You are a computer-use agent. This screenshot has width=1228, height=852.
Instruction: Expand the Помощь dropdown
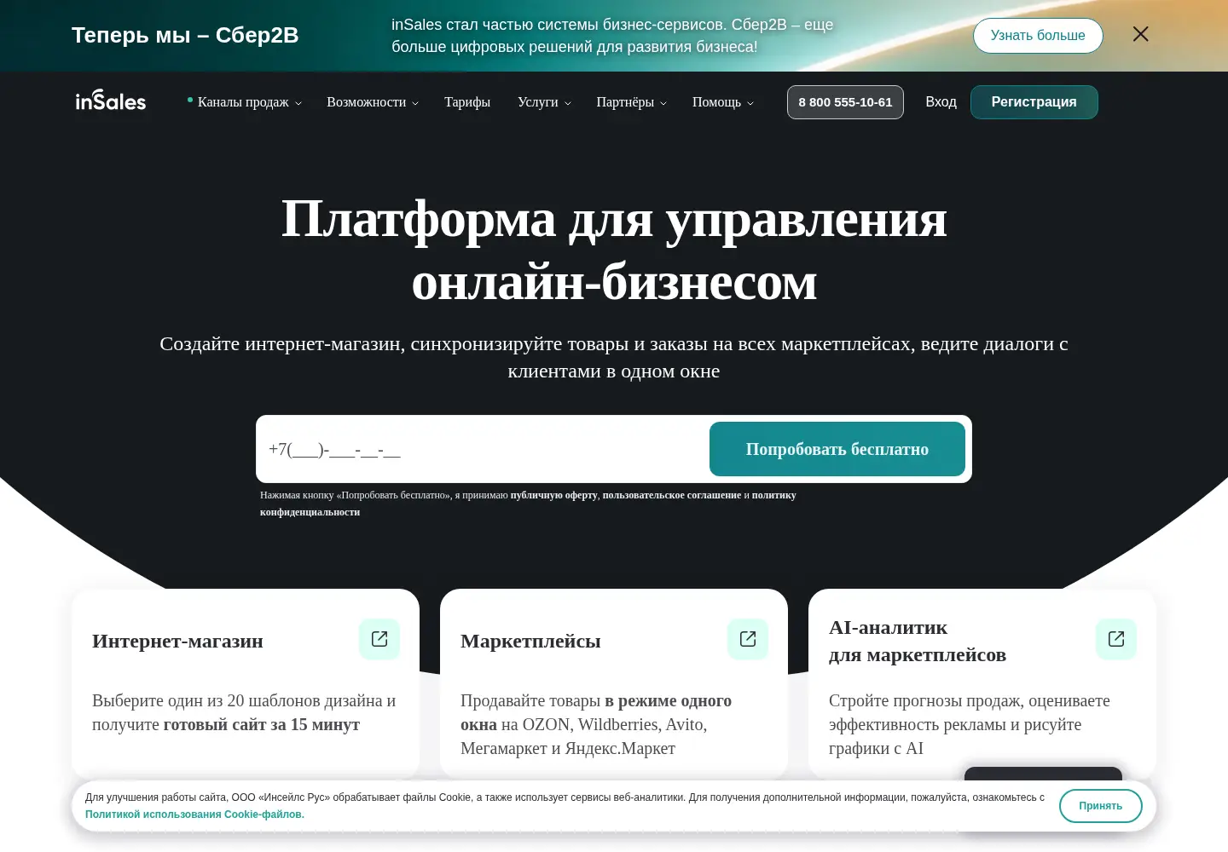tap(723, 102)
